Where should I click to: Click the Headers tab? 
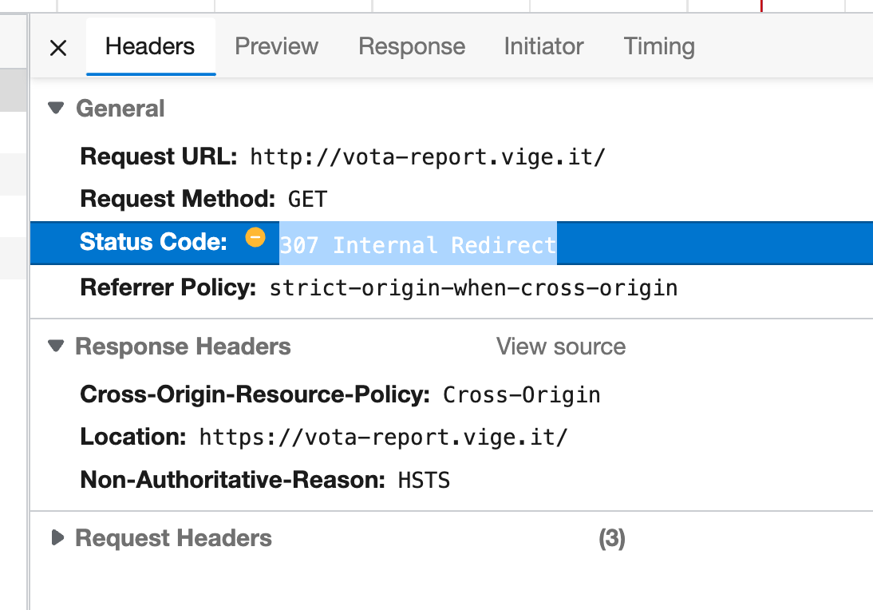[x=150, y=46]
